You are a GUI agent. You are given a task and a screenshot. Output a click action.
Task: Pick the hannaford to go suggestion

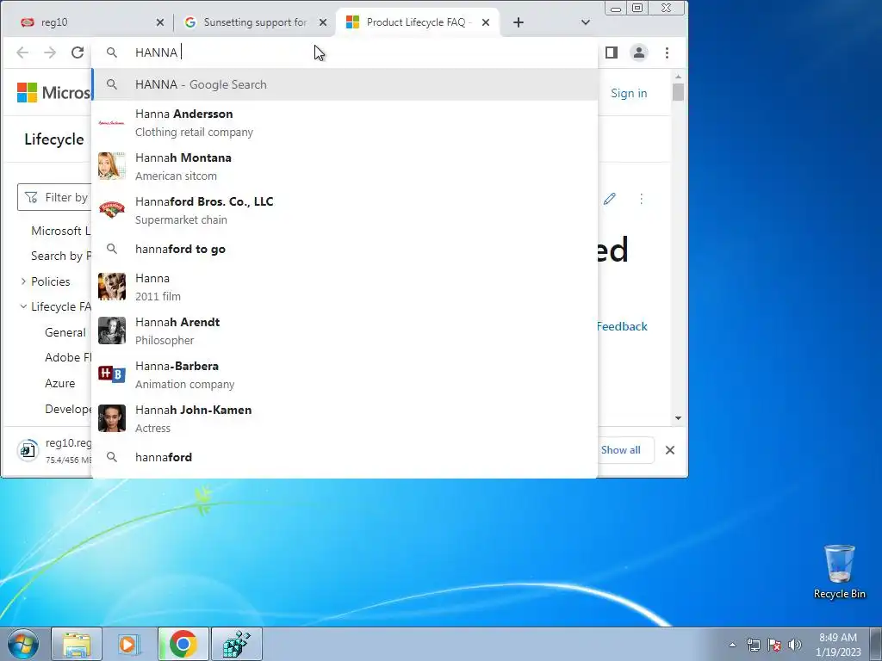(345, 249)
